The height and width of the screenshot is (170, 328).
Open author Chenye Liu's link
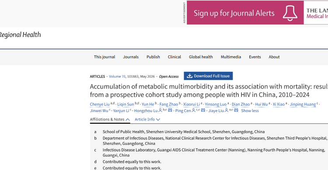[x=100, y=104]
